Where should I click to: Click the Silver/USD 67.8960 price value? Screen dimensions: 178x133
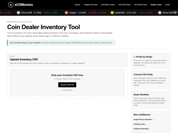38,12
